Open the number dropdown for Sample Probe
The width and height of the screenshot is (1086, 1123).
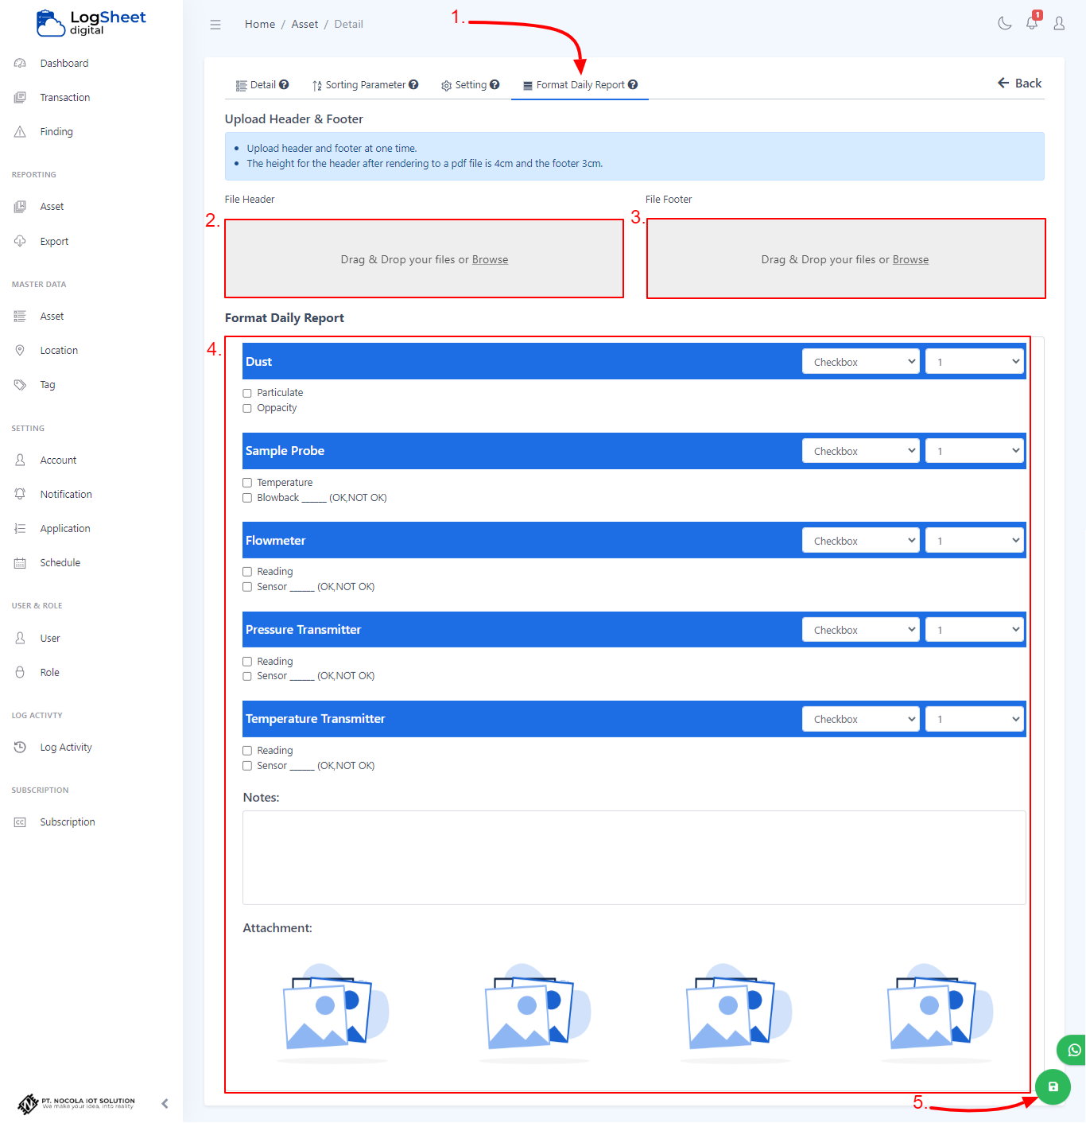pos(974,450)
